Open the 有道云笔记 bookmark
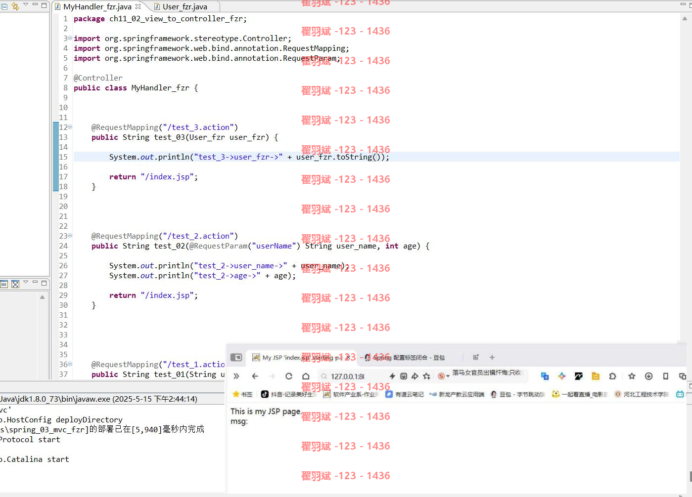Viewport: 692px width, 497px height. tap(405, 394)
